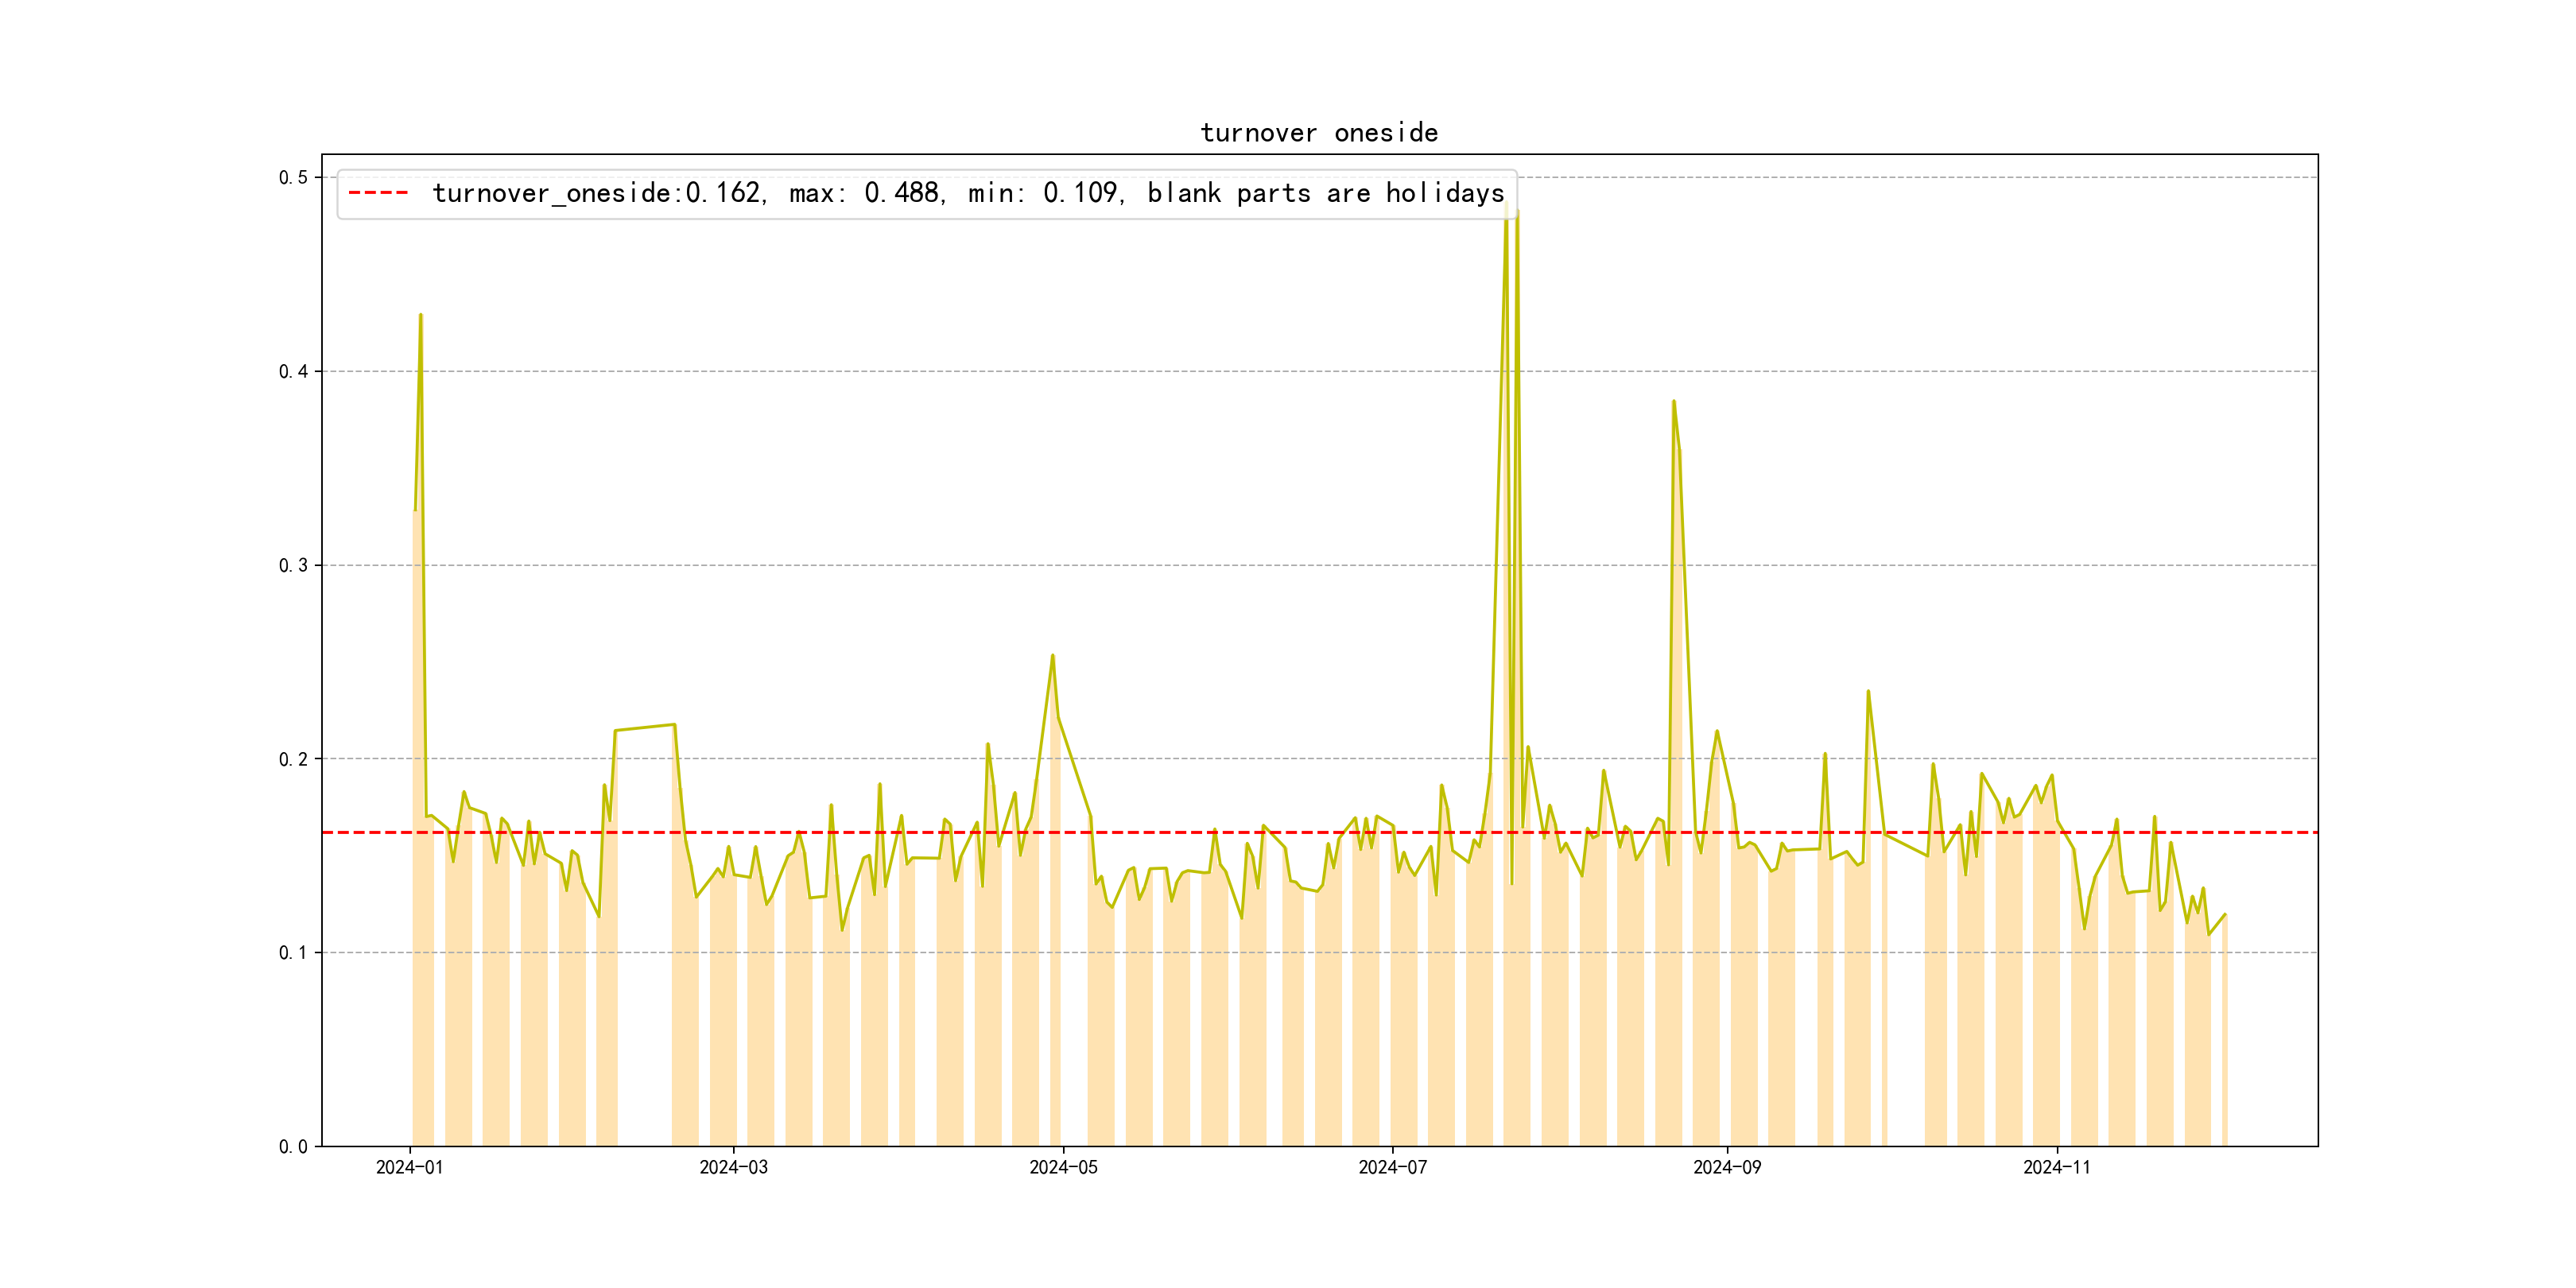Click the late-April peak near 0.25

click(1052, 656)
